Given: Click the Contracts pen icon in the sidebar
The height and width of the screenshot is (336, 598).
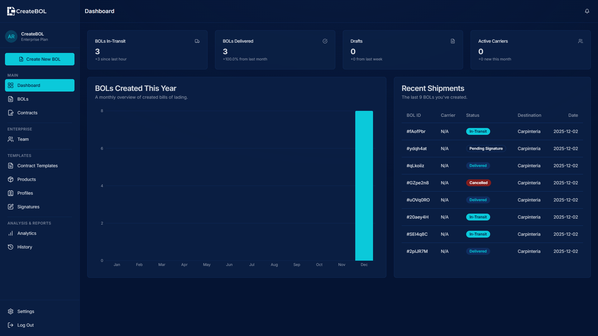Looking at the screenshot, I should click(x=11, y=113).
